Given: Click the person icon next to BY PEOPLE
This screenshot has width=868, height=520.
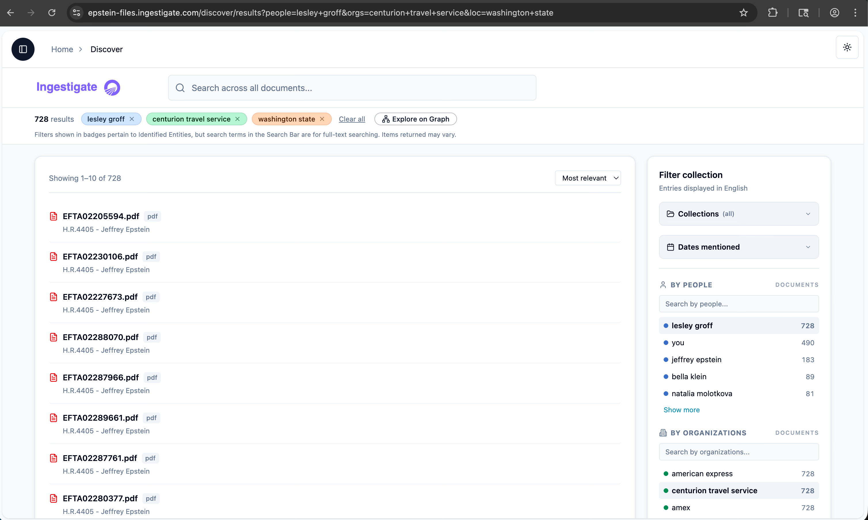Looking at the screenshot, I should pyautogui.click(x=663, y=284).
